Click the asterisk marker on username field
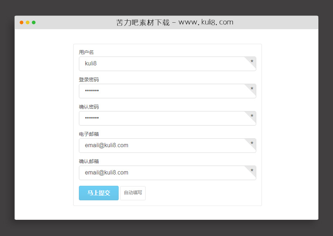The width and height of the screenshot is (333, 236). [251, 62]
